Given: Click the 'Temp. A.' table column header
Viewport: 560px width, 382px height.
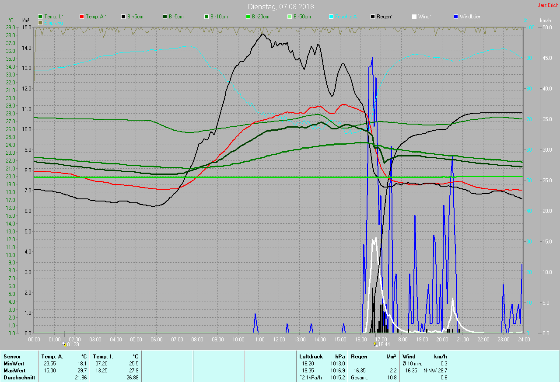Looking at the screenshot, I should click(52, 357).
